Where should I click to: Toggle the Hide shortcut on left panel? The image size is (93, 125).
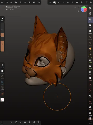coord(2,83)
